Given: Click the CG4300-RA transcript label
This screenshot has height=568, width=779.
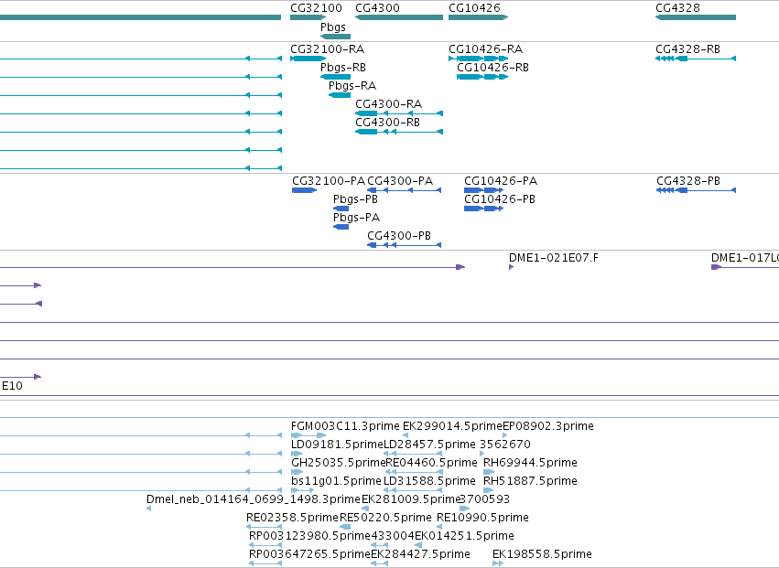Looking at the screenshot, I should (x=388, y=104).
